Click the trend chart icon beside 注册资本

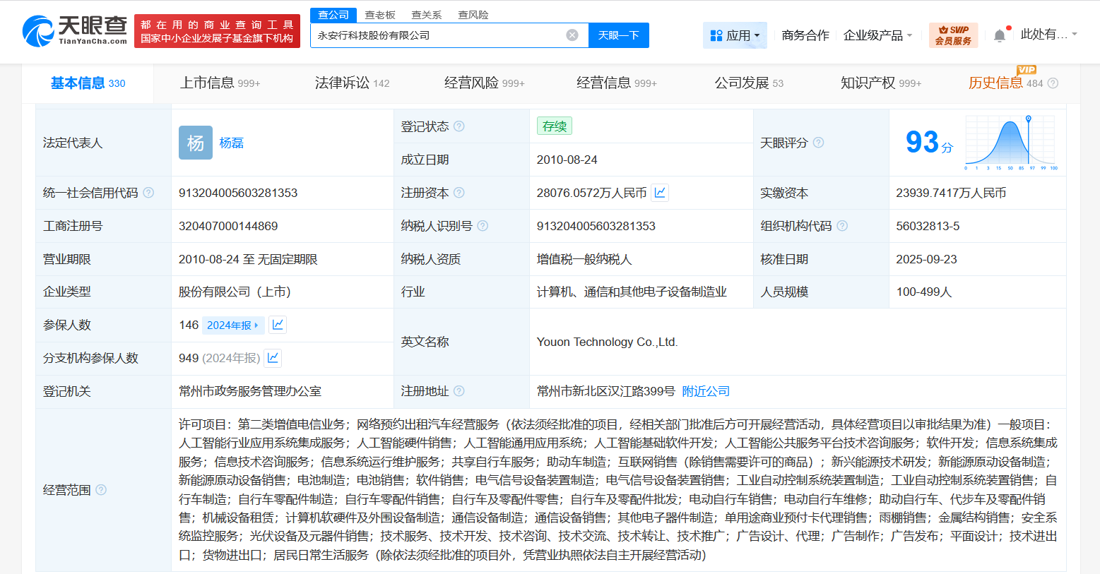click(x=659, y=192)
